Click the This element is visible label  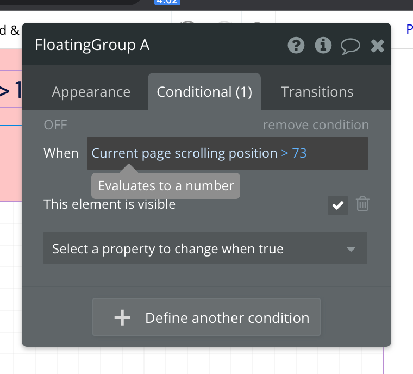109,204
